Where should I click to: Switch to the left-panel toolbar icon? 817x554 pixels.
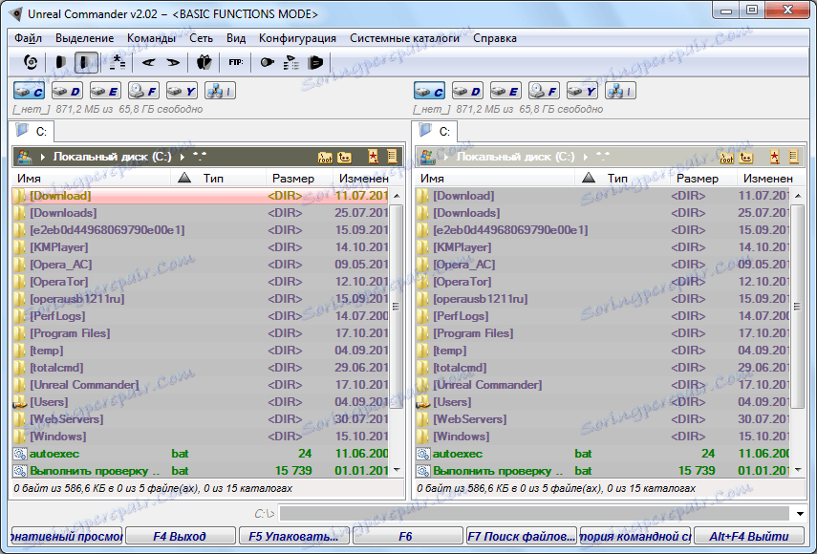(x=61, y=62)
